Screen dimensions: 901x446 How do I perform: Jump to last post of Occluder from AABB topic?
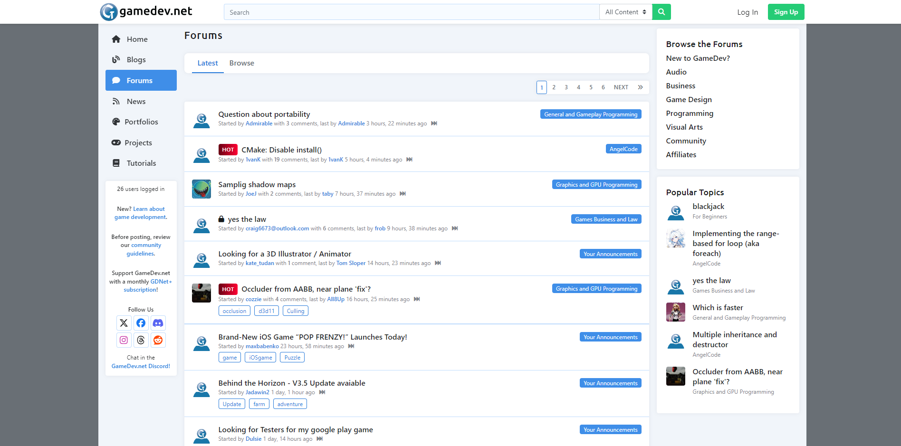point(417,299)
